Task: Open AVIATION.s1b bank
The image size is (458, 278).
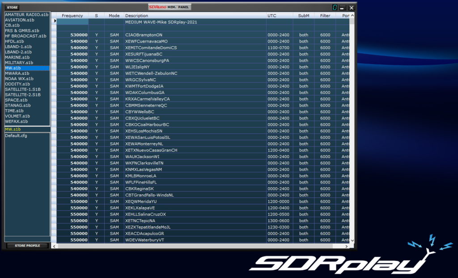Action: [x=27, y=20]
